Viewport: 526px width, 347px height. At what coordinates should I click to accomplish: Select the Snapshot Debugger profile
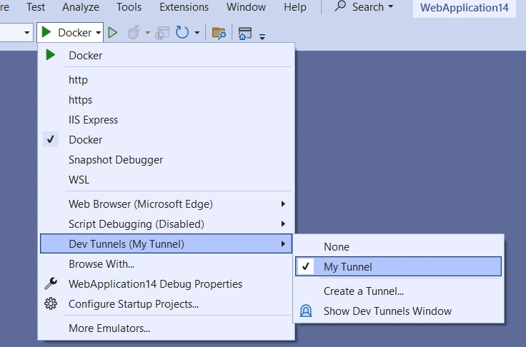coord(166,160)
